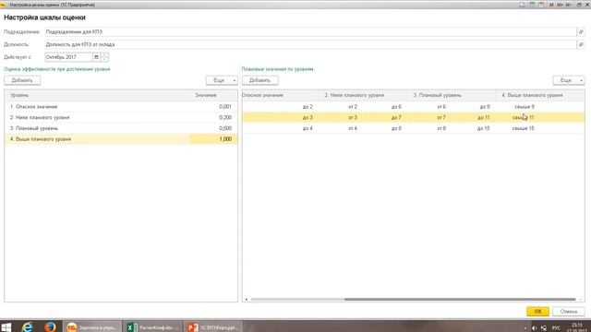Click the Подразделение input field
The image size is (591, 332).
click(310, 32)
